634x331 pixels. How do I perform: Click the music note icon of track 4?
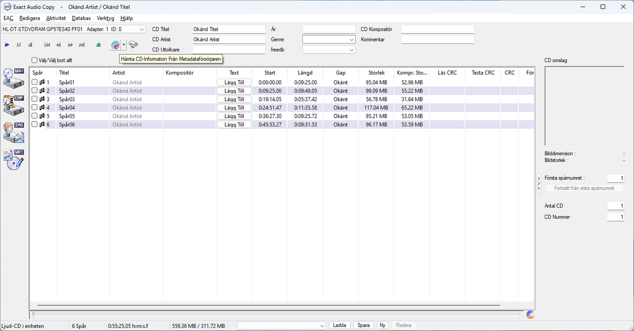coord(42,108)
